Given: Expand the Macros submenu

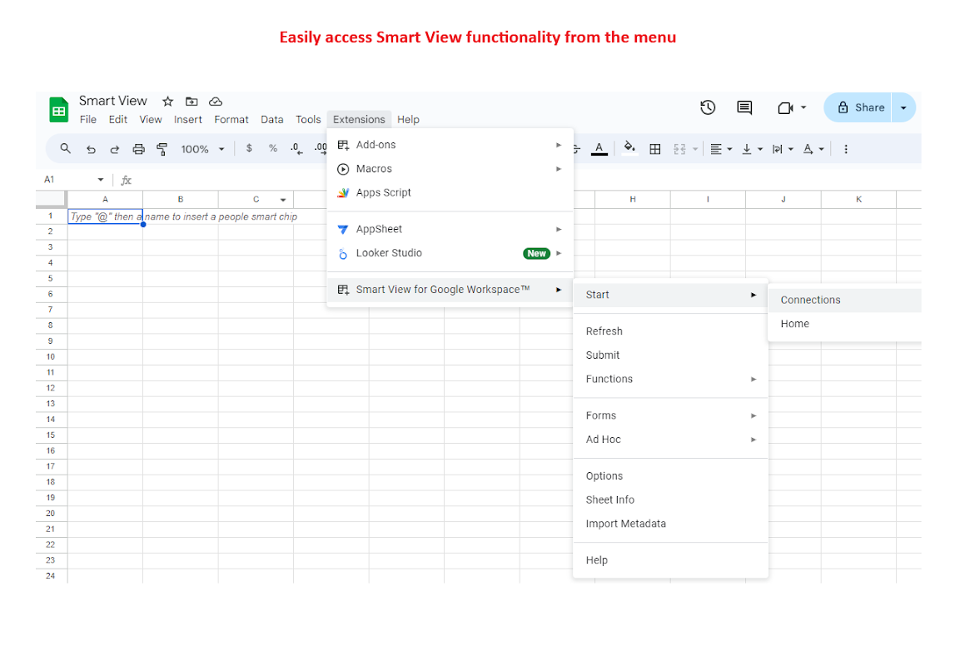Looking at the screenshot, I should pos(450,169).
